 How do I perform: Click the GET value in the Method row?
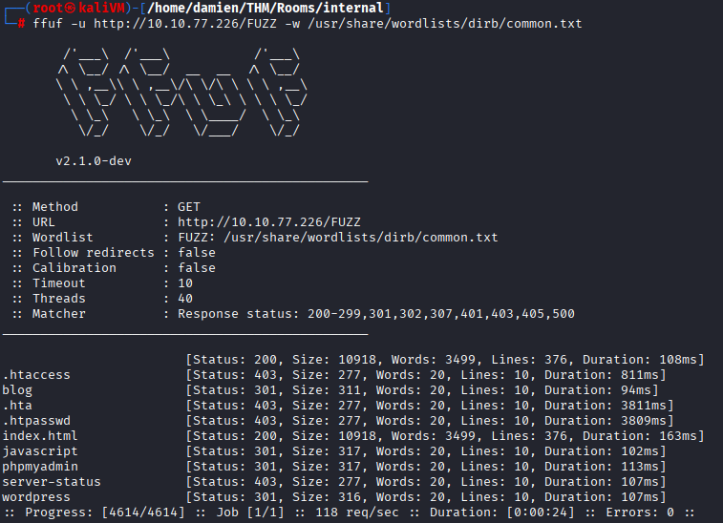click(x=189, y=206)
